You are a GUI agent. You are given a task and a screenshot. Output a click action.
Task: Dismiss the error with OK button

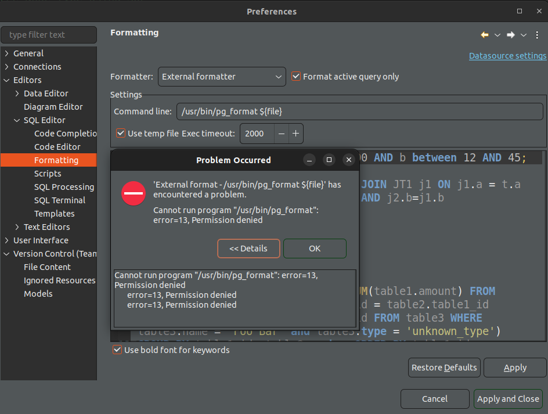point(315,249)
